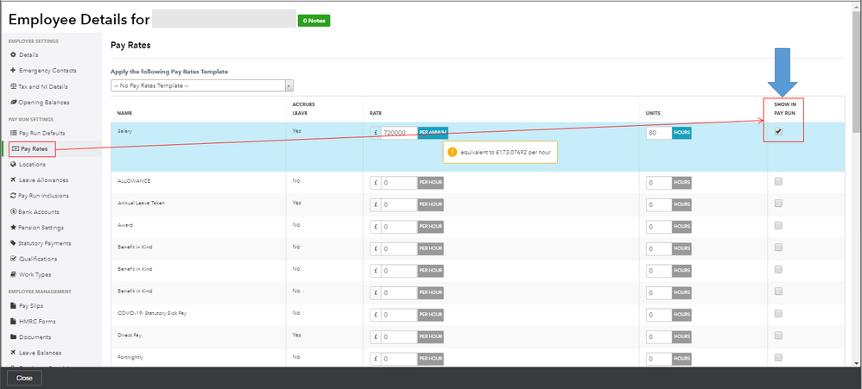Click the Bank Accounts coin icon
Screen dimensions: 862x389
[14, 212]
